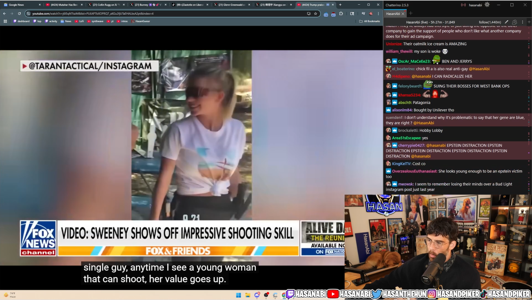Open the Chrome three-dot menu

click(378, 13)
